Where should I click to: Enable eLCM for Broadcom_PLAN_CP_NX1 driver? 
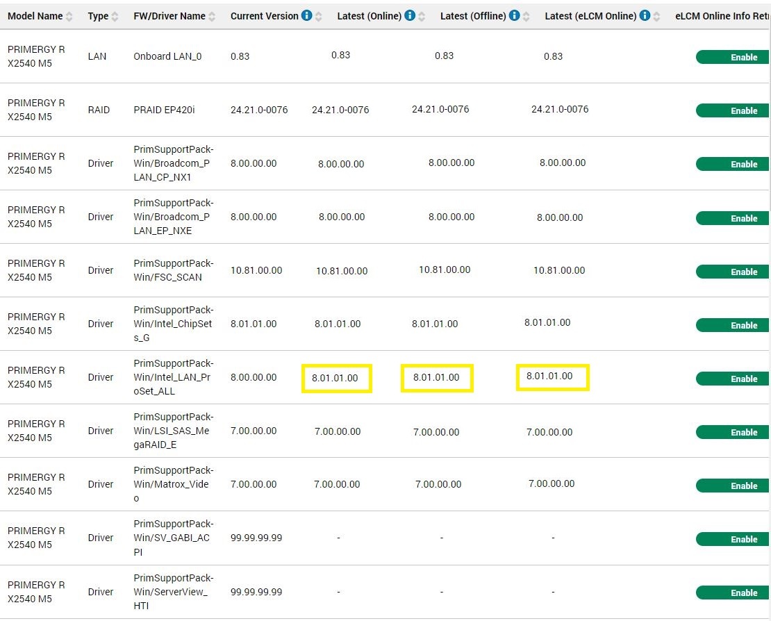click(733, 164)
